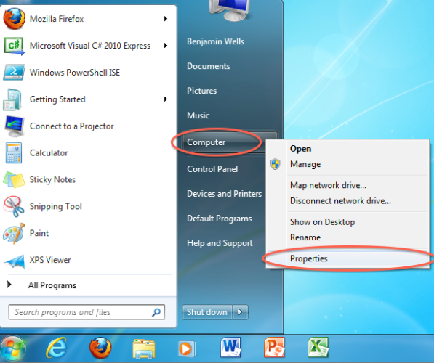Open the Getting Started icon
This screenshot has width=434, height=363.
tap(12, 99)
